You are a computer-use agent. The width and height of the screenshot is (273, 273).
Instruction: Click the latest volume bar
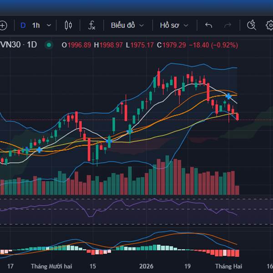click(237, 190)
